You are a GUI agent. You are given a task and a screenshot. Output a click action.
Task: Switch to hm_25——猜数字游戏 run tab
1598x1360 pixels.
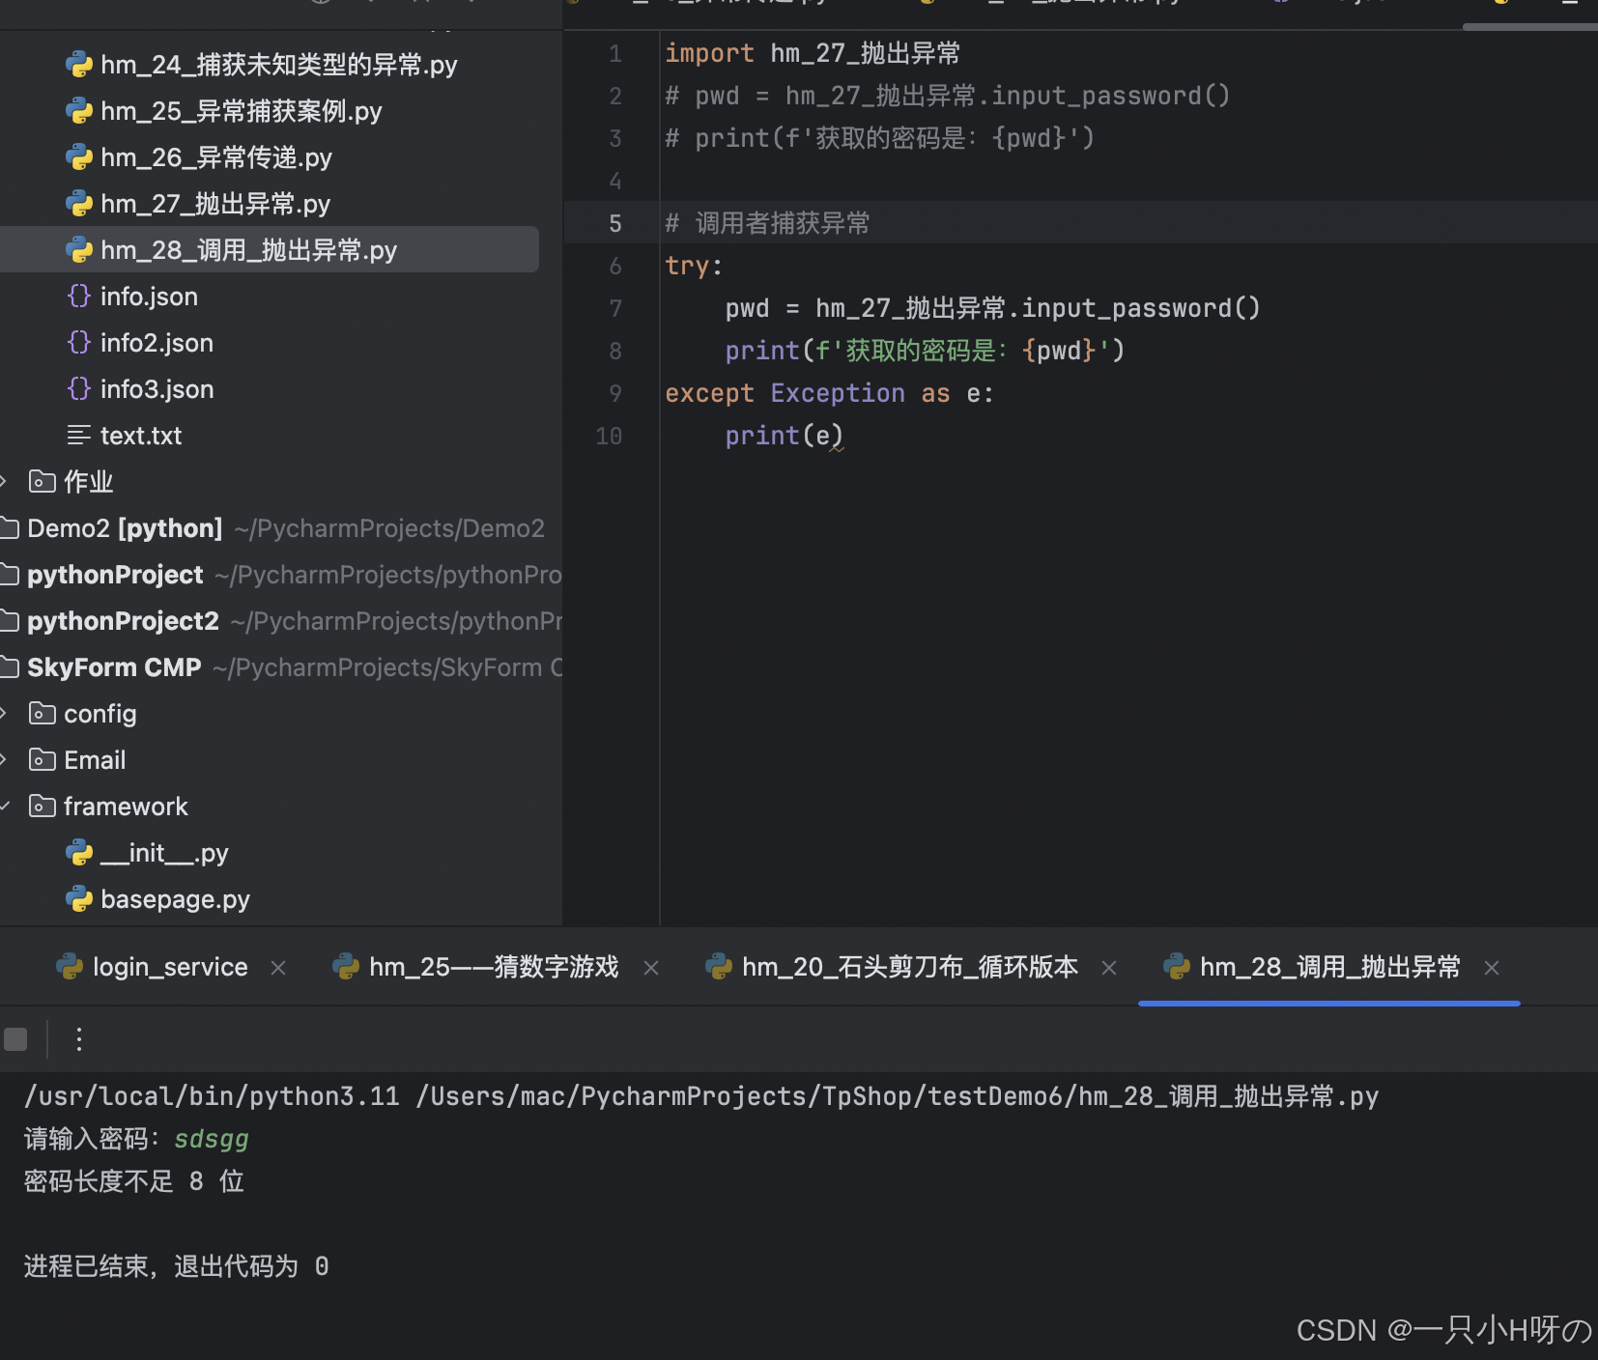[x=494, y=967]
